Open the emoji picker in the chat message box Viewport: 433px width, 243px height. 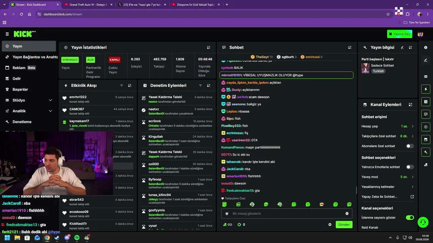pyautogui.click(x=347, y=214)
